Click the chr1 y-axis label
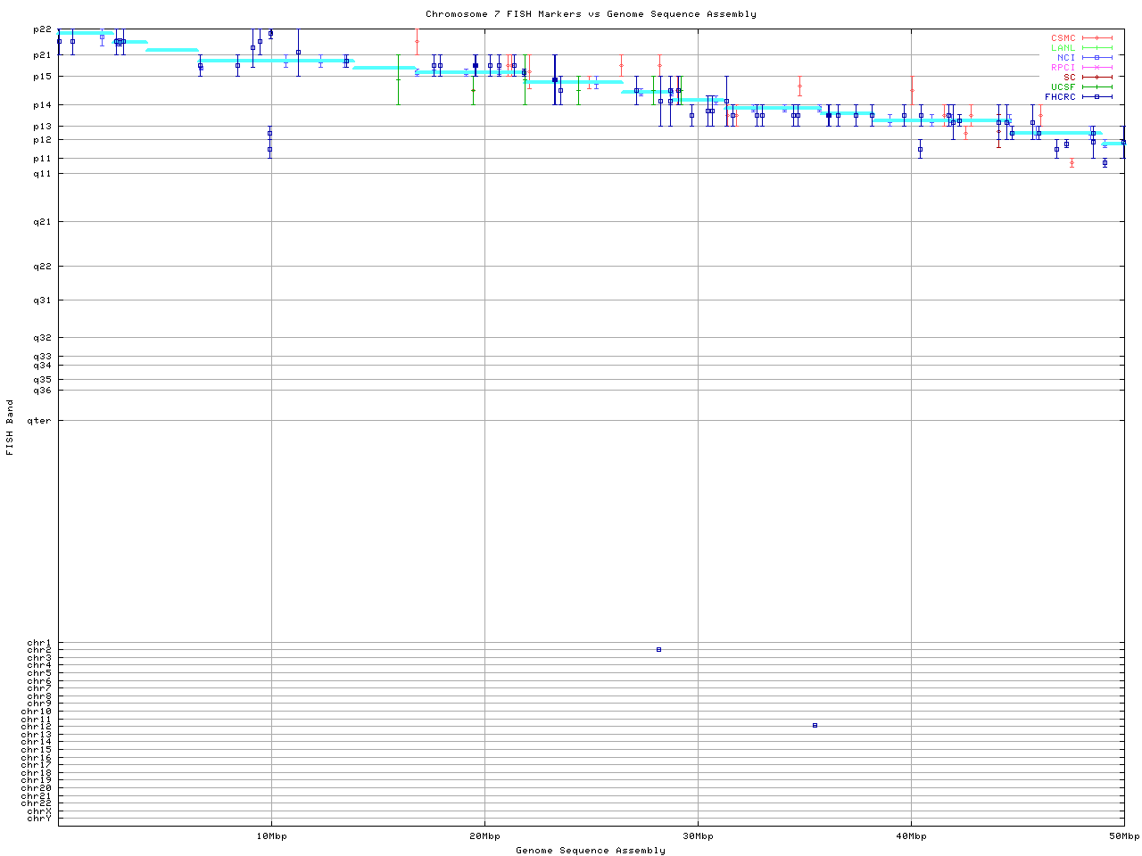Image resolution: width=1142 pixels, height=856 pixels. (x=39, y=643)
